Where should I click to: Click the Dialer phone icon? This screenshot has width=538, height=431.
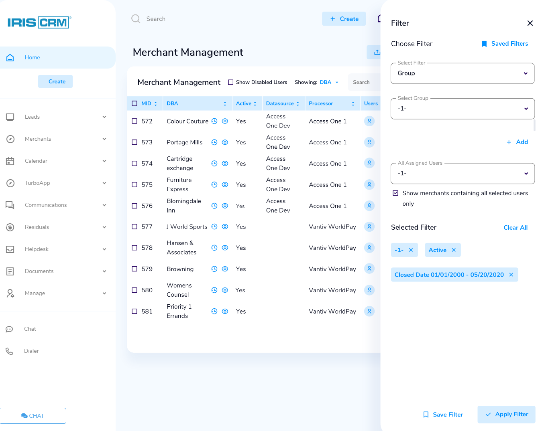click(9, 351)
